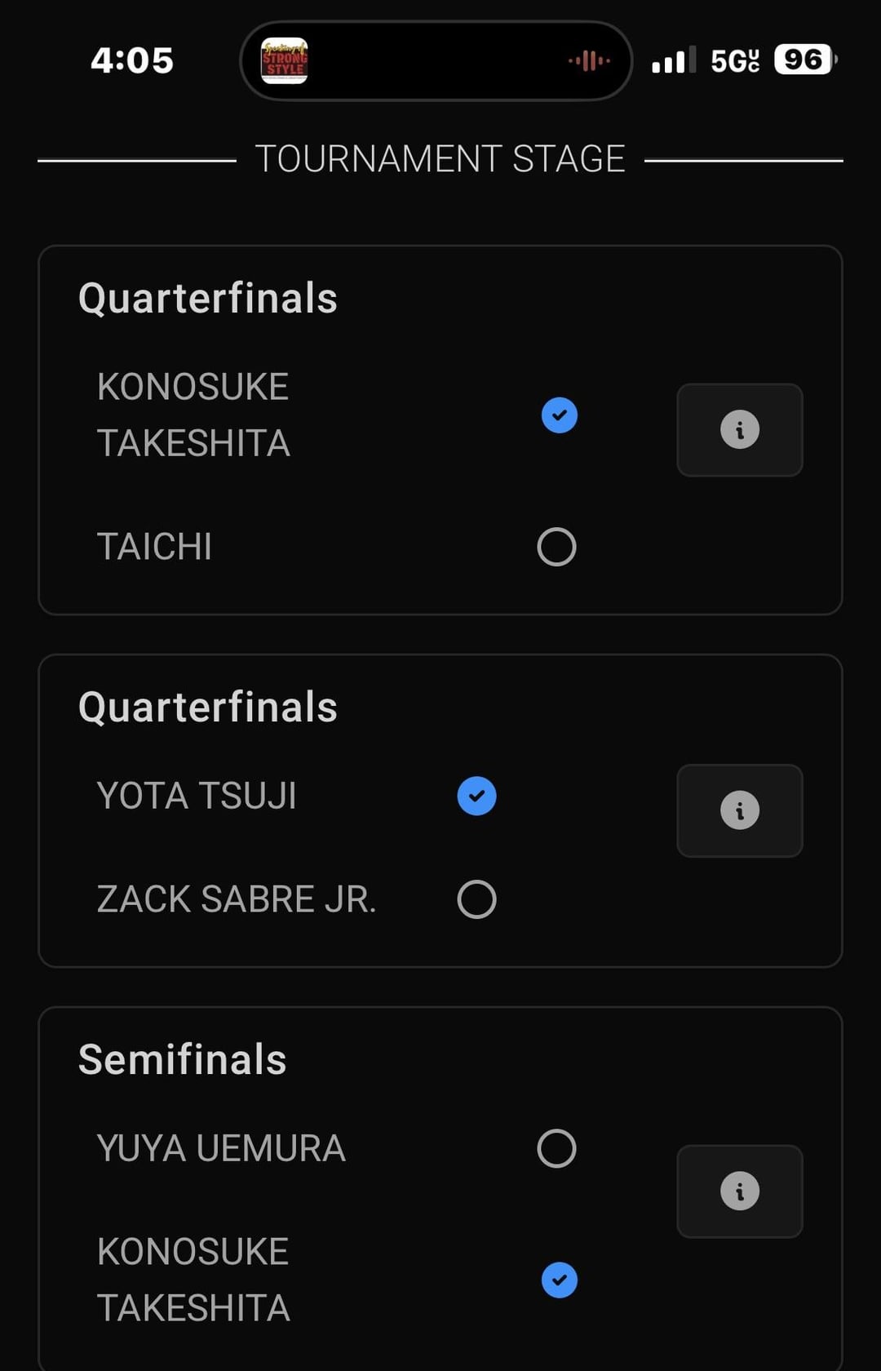Select Zack Sabre Jr. as quarterfinal winner
The image size is (881, 1371).
pyautogui.click(x=477, y=899)
